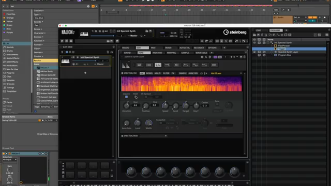Switch to the RECORDER tab
Image resolution: width=331 pixels, height=186 pixels.
pyautogui.click(x=199, y=48)
